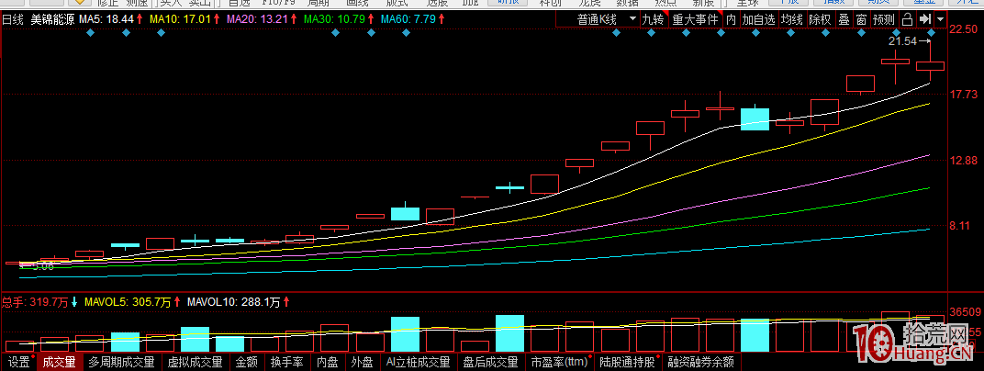This screenshot has height=371, width=984.
Task: Toggle the 内 button in chart toolbar
Action: pos(731,18)
